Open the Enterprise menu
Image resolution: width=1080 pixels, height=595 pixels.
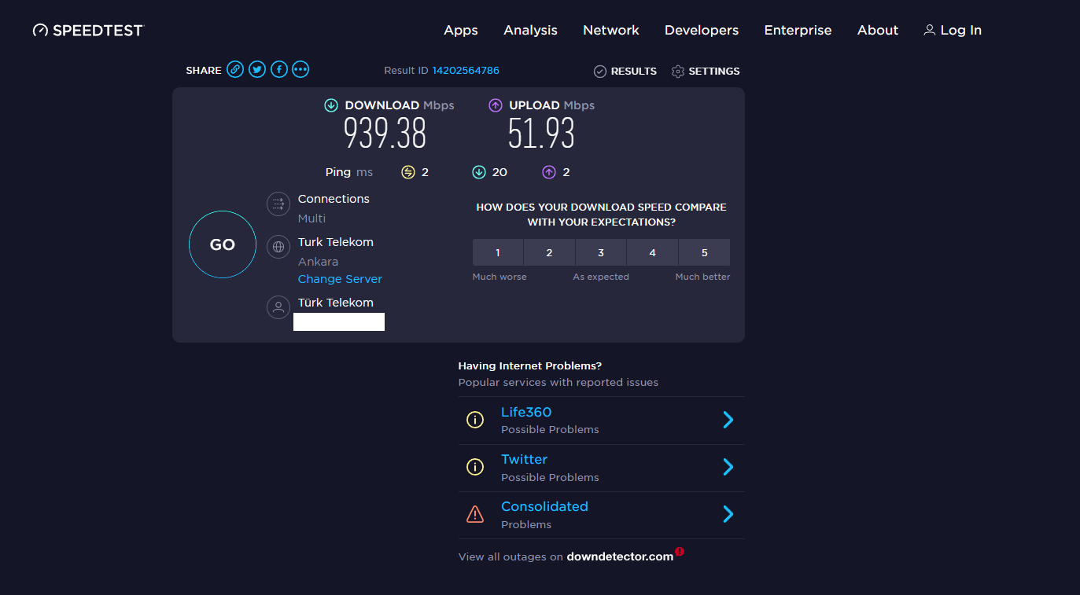coord(798,31)
